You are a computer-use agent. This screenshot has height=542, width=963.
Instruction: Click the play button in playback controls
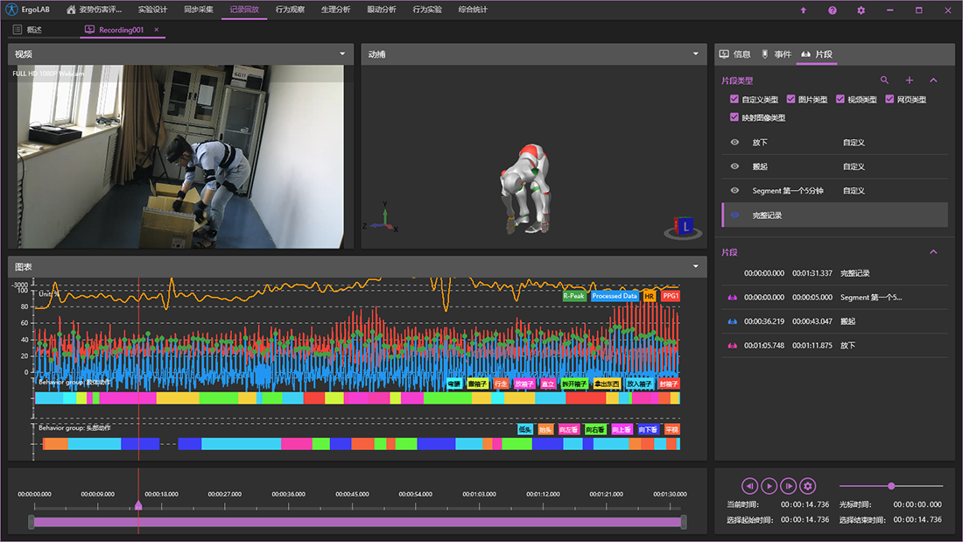pyautogui.click(x=769, y=486)
